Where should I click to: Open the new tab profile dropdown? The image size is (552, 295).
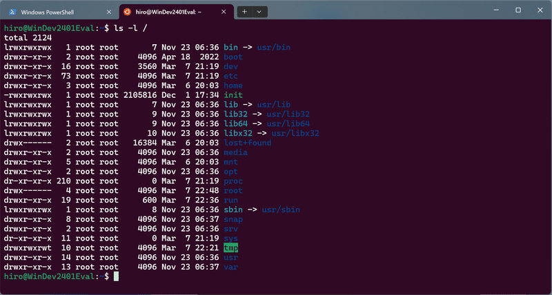click(x=259, y=12)
